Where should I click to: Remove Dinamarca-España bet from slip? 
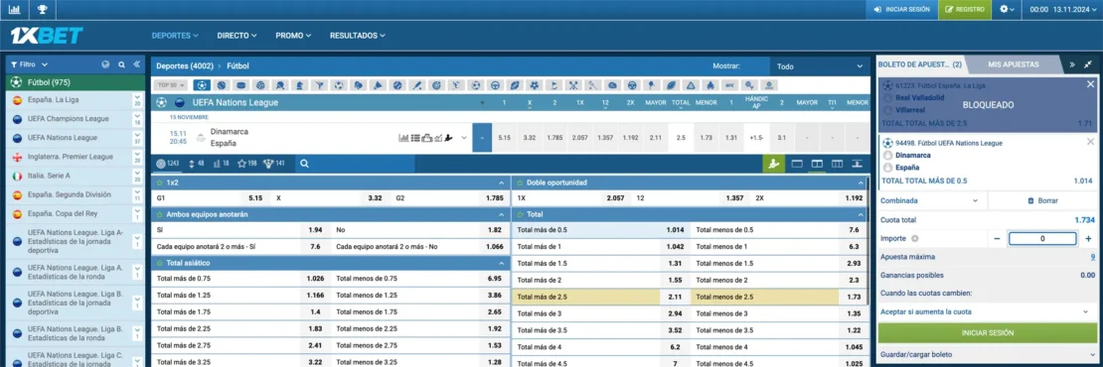[1090, 142]
